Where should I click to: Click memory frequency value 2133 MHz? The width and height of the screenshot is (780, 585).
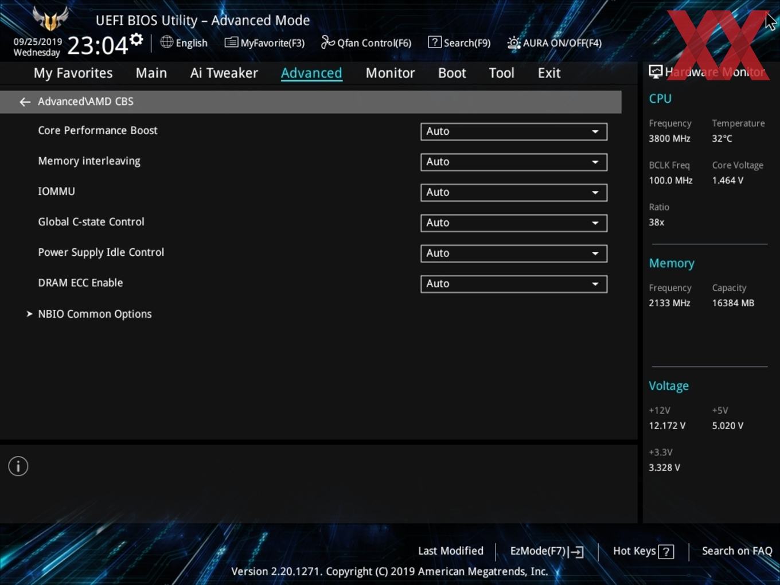669,303
